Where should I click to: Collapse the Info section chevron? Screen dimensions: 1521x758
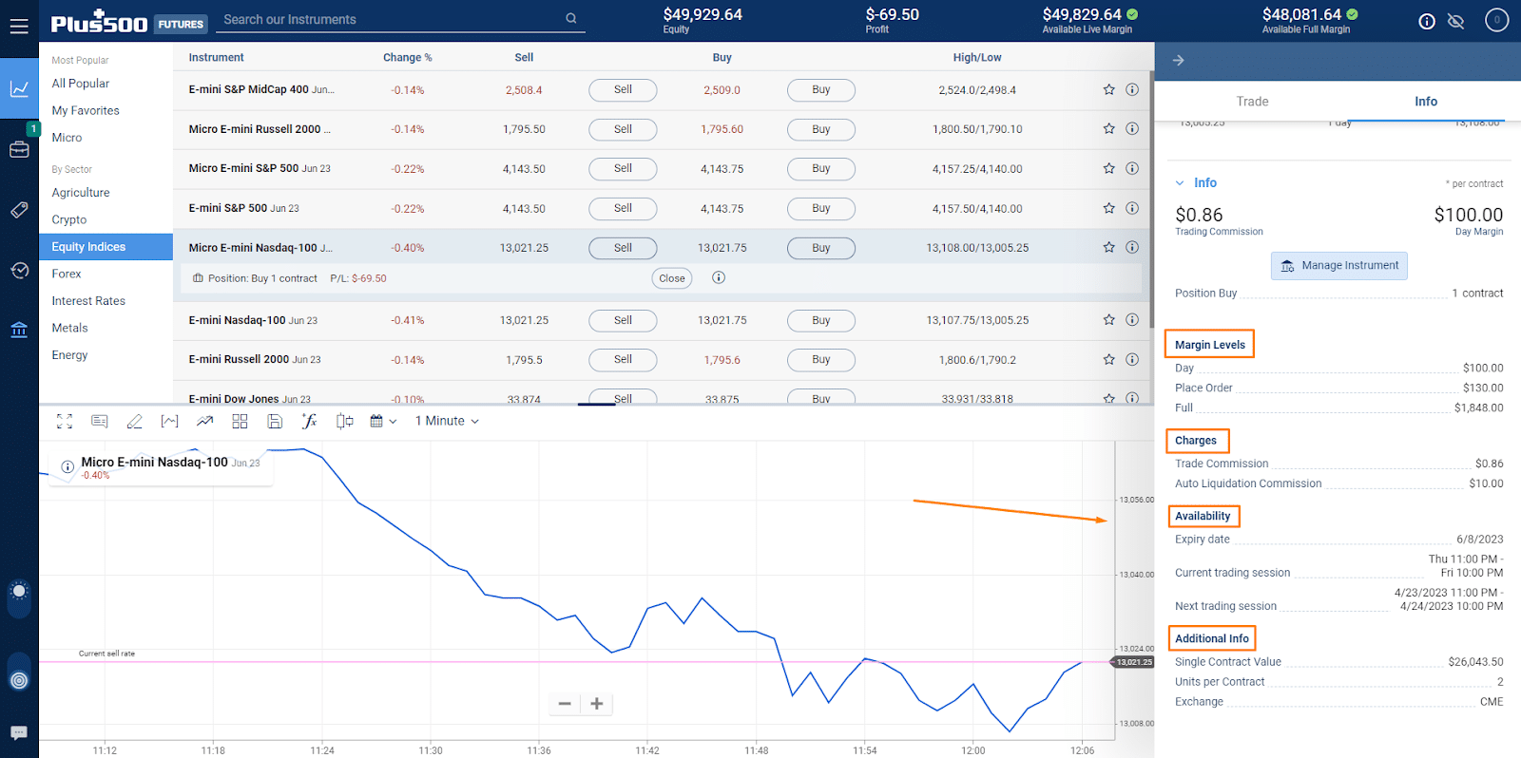coord(1180,183)
